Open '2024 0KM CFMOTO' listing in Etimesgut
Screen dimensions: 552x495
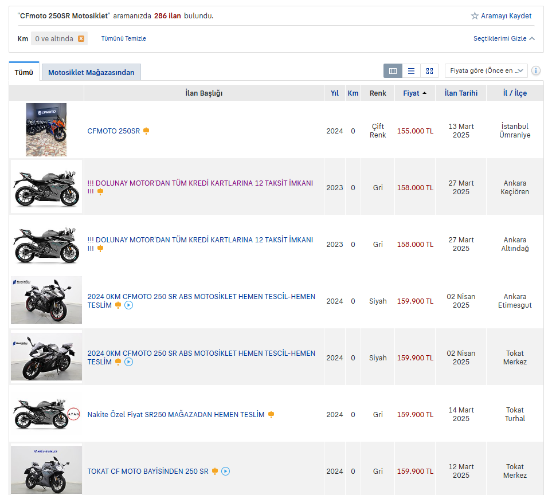(201, 300)
